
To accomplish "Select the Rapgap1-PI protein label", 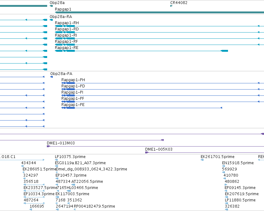I will tap(72, 92).
